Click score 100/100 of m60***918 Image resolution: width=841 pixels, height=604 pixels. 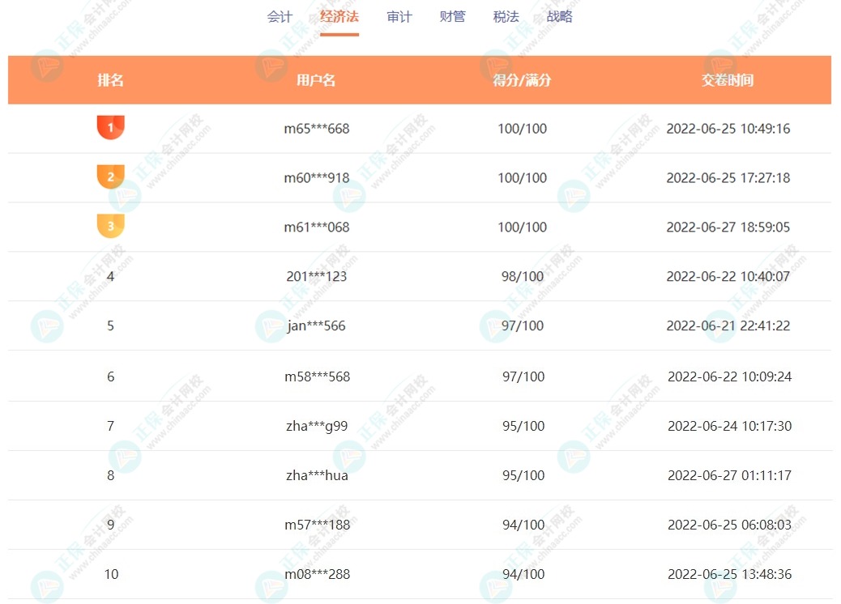pos(523,178)
